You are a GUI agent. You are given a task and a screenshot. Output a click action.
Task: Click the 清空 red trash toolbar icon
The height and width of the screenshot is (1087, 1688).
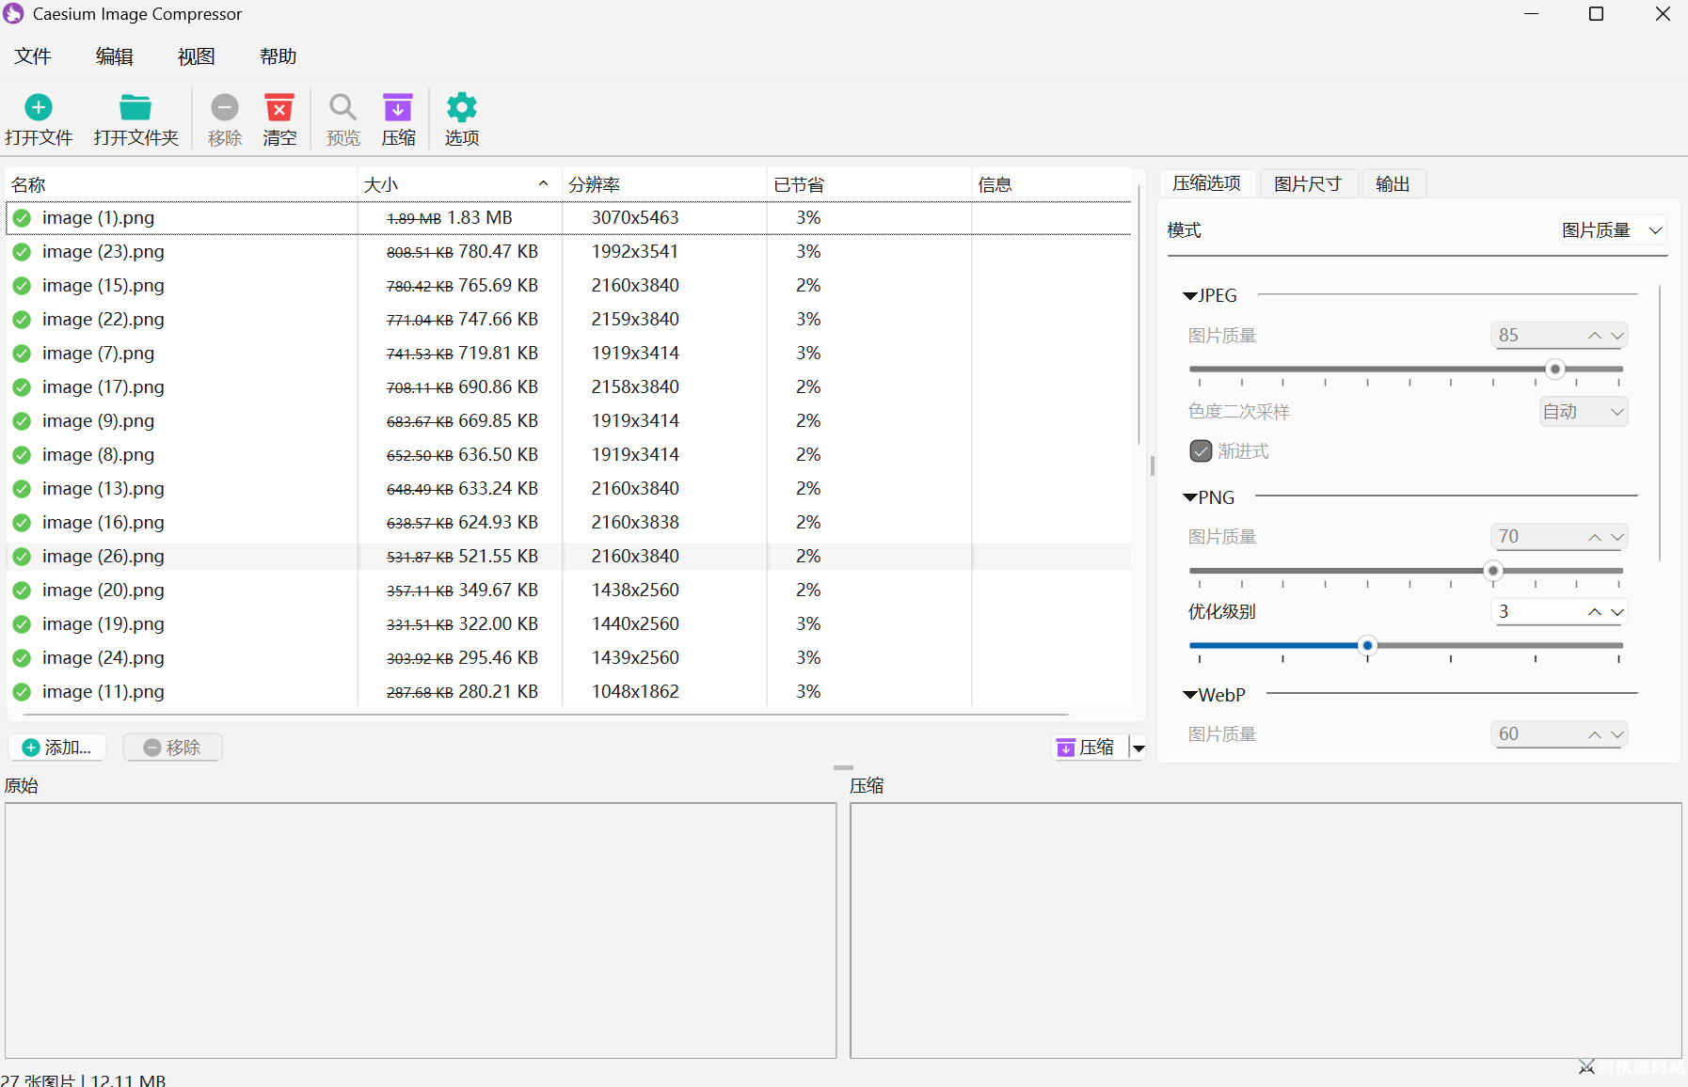tap(279, 107)
